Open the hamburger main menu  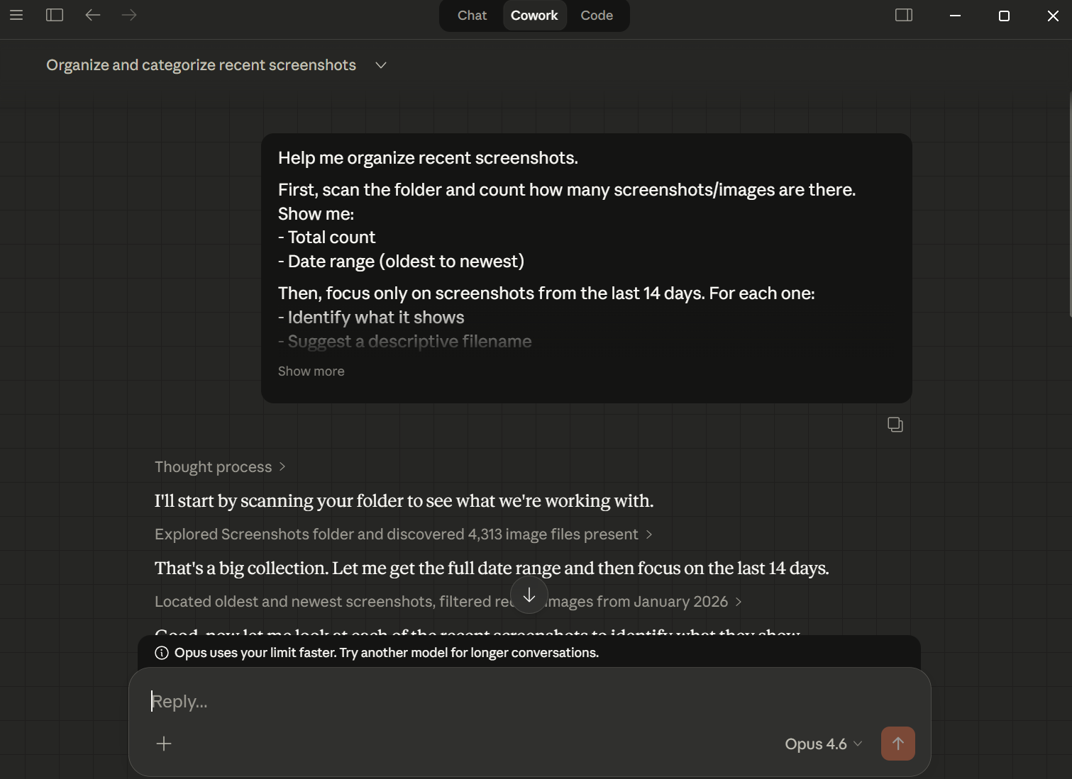[16, 15]
